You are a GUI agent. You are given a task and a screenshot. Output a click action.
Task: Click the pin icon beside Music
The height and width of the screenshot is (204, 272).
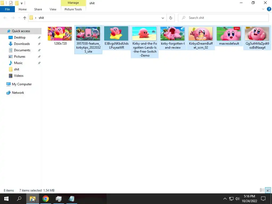pyautogui.click(x=39, y=63)
